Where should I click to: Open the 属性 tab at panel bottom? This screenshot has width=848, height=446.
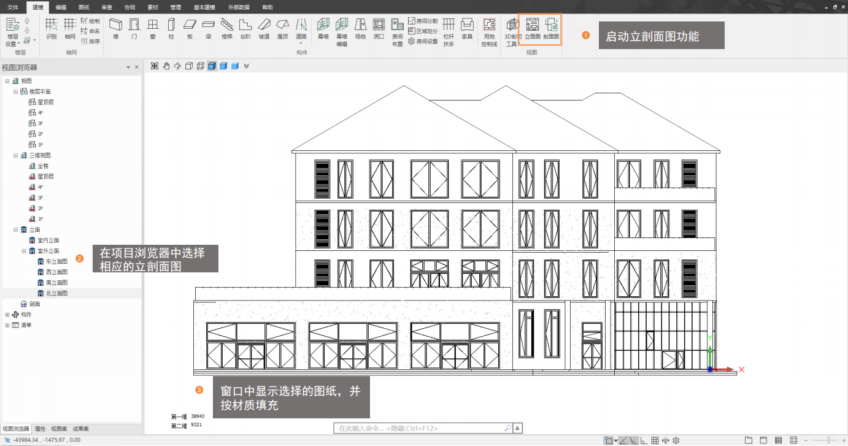(x=40, y=429)
